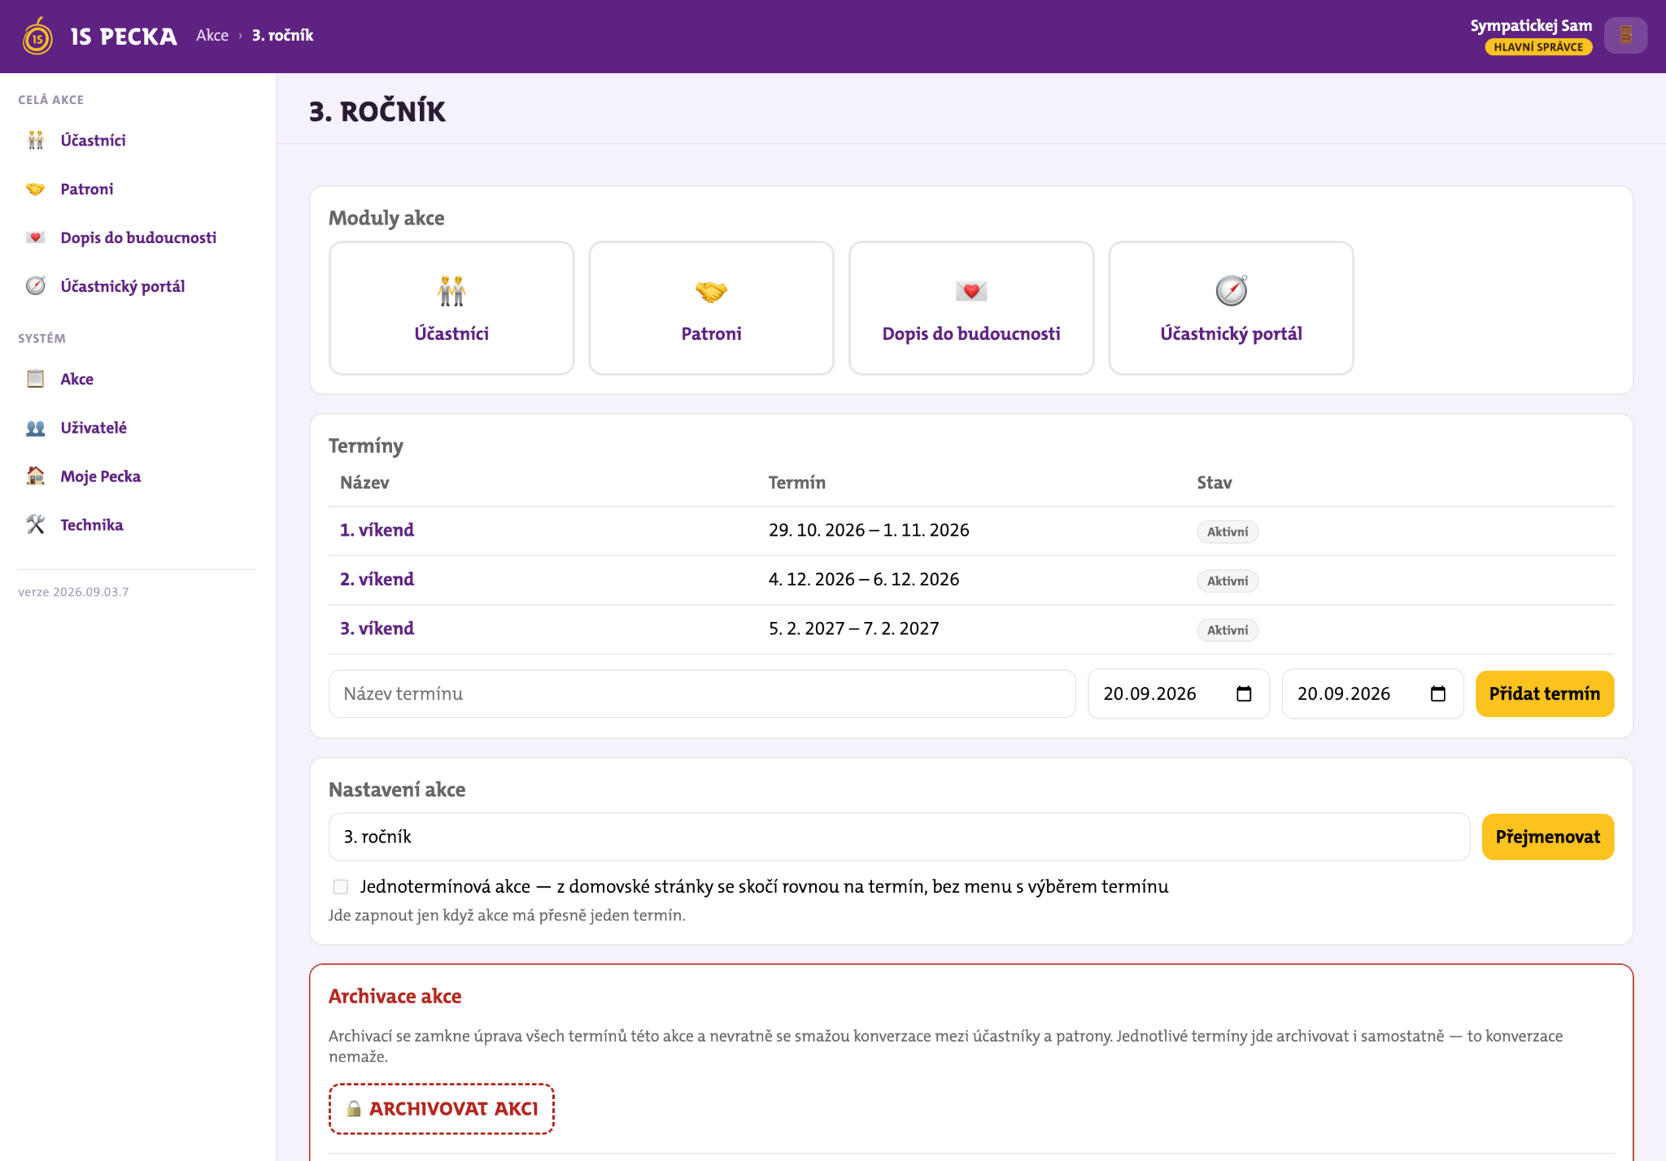Viewport: 1666px width, 1161px height.
Task: Click the date '4. 12. 2026 – 6. 12. 2026'
Action: (864, 579)
